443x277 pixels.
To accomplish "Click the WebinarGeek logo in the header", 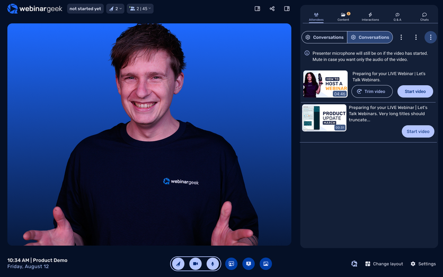I will (x=34, y=9).
